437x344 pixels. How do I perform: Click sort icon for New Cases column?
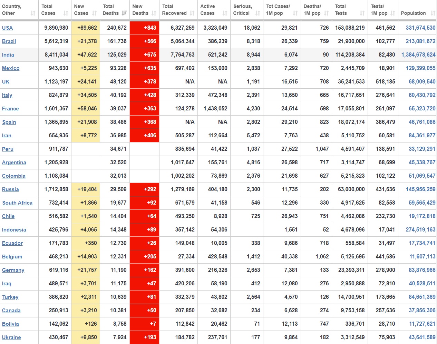pos(94,13)
